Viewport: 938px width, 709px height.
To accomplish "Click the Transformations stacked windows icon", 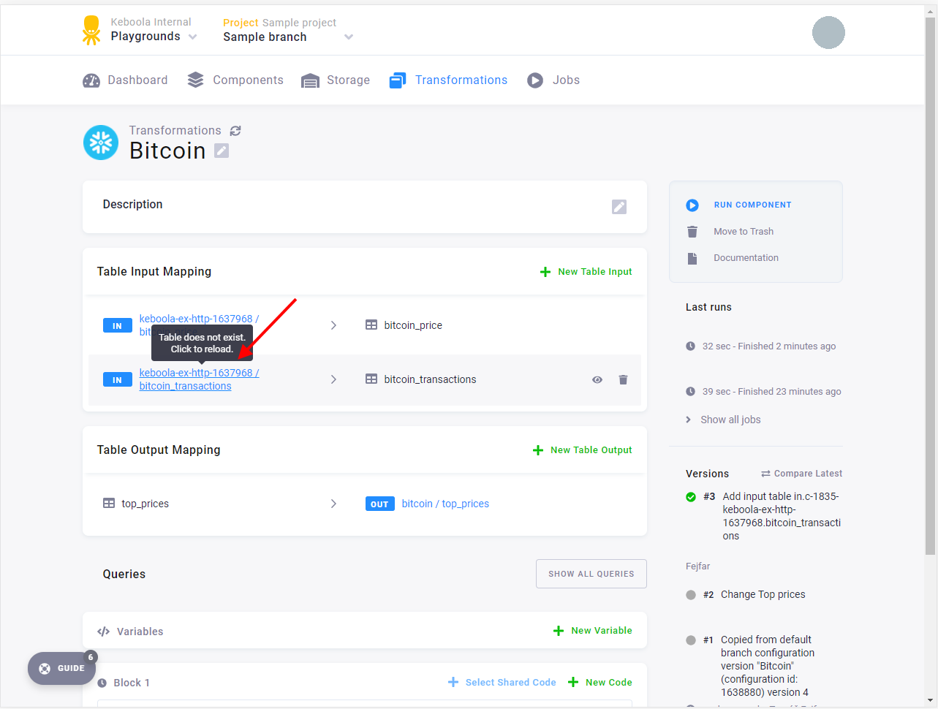I will [x=398, y=80].
